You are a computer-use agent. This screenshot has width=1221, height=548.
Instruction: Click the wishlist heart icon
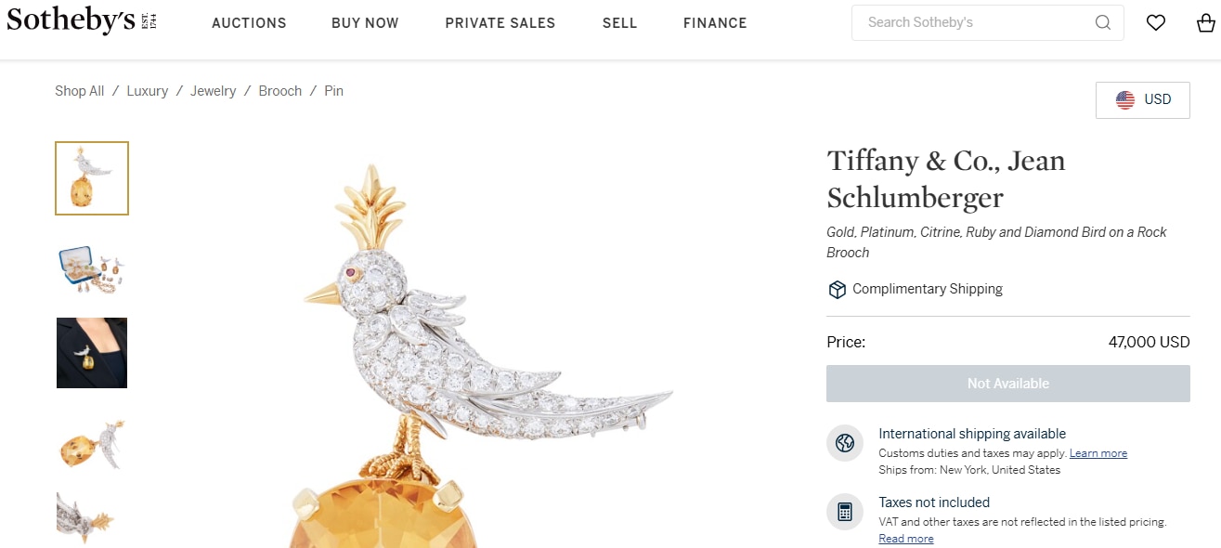click(1156, 22)
